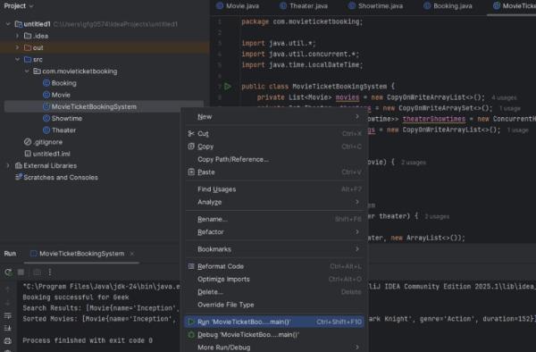Run 'MovieTicketBoo....main()' from context menu
Image resolution: width=536 pixels, height=352 pixels.
tap(274, 322)
